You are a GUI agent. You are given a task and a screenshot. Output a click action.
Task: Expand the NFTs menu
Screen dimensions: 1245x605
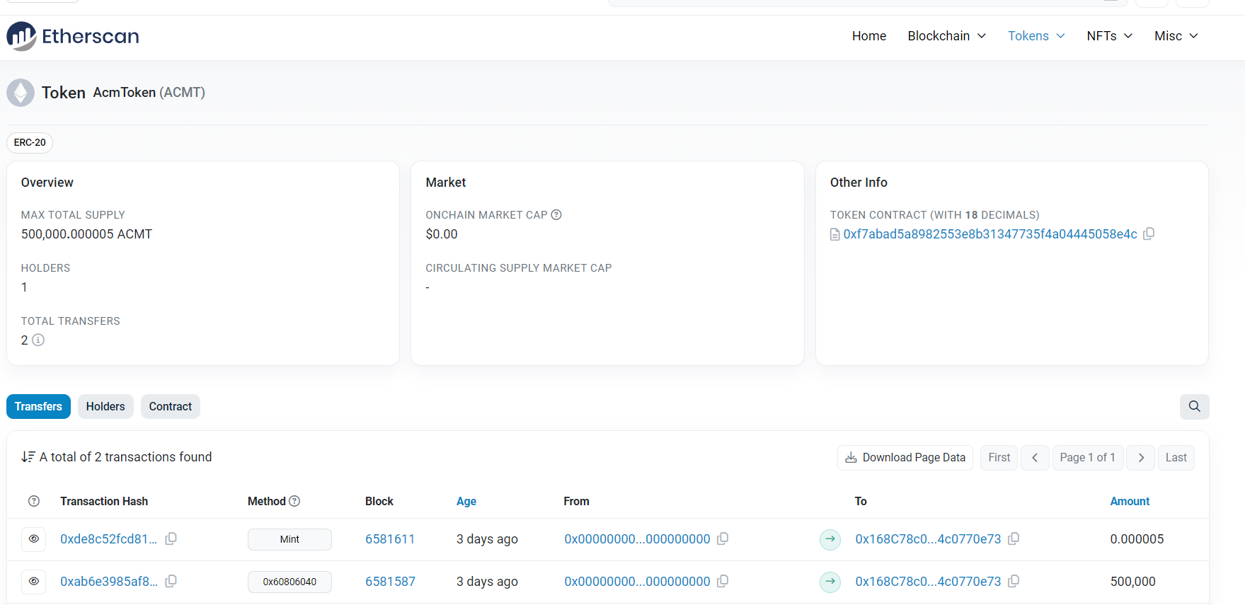[x=1110, y=36]
